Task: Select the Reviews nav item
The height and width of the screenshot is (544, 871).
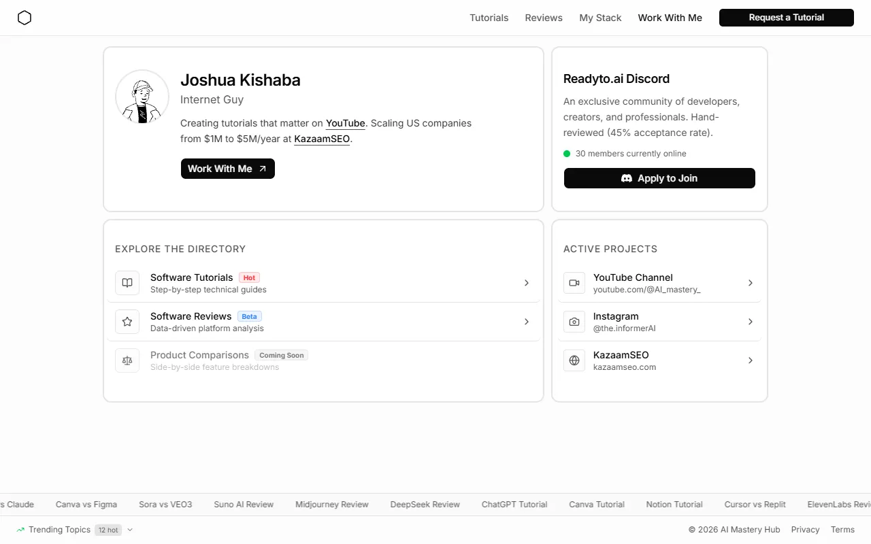Action: pos(544,18)
